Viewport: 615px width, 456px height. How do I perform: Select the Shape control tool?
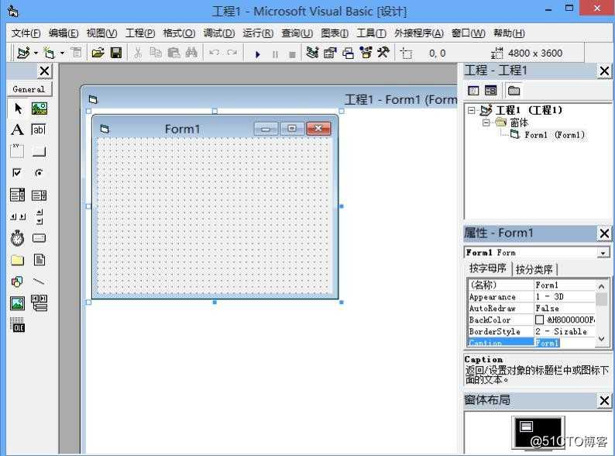pos(18,282)
